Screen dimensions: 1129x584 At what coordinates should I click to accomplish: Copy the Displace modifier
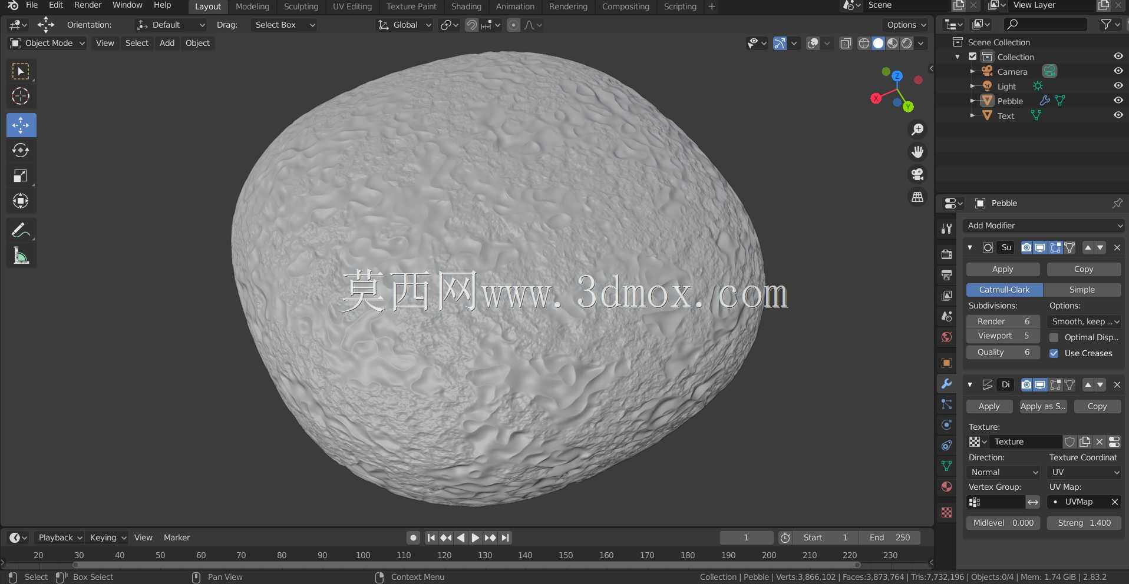coord(1097,406)
